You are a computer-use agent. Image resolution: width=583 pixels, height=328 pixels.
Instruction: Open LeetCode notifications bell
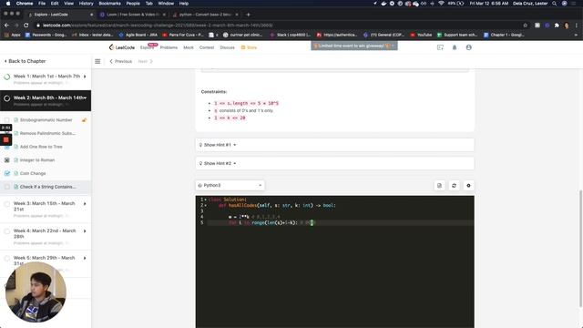455,47
